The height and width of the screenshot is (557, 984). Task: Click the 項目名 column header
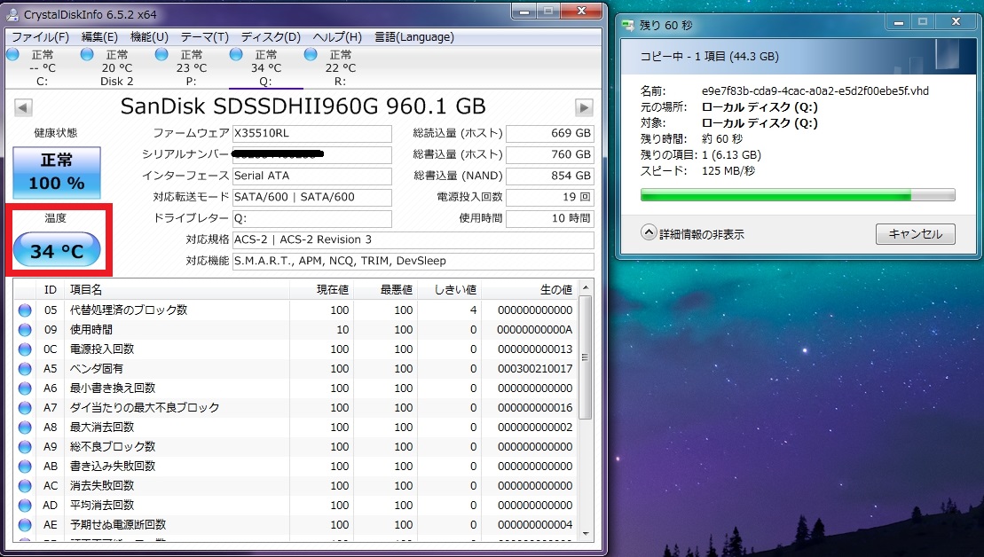point(177,289)
